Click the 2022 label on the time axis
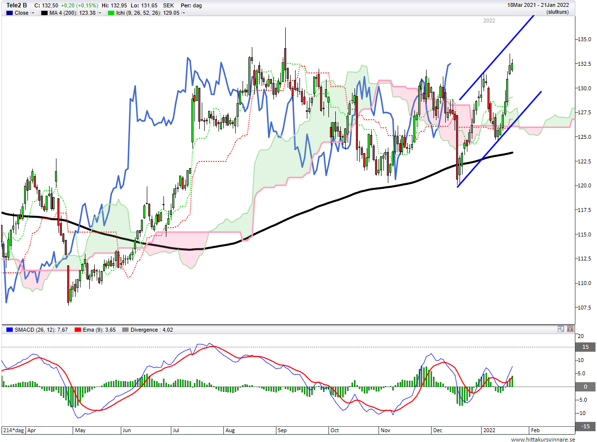The width and height of the screenshot is (597, 442). [489, 430]
